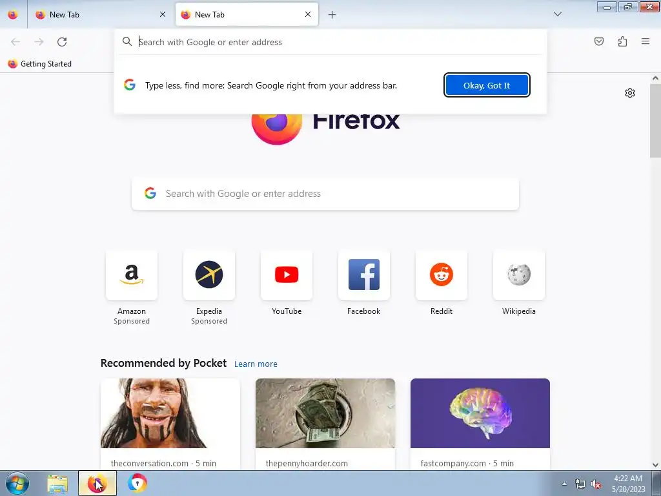Click the page's Google search box

point(325,194)
